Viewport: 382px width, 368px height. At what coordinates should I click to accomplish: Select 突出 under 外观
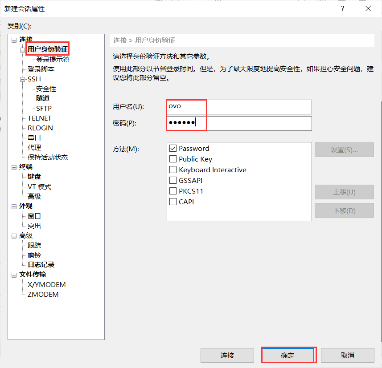point(34,226)
